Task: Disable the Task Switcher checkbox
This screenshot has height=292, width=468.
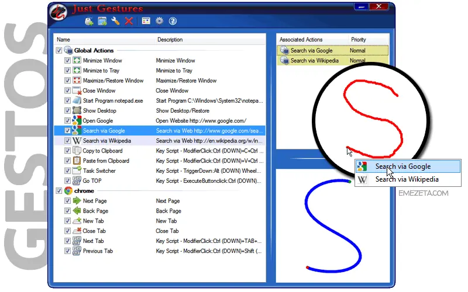Action: [x=67, y=171]
